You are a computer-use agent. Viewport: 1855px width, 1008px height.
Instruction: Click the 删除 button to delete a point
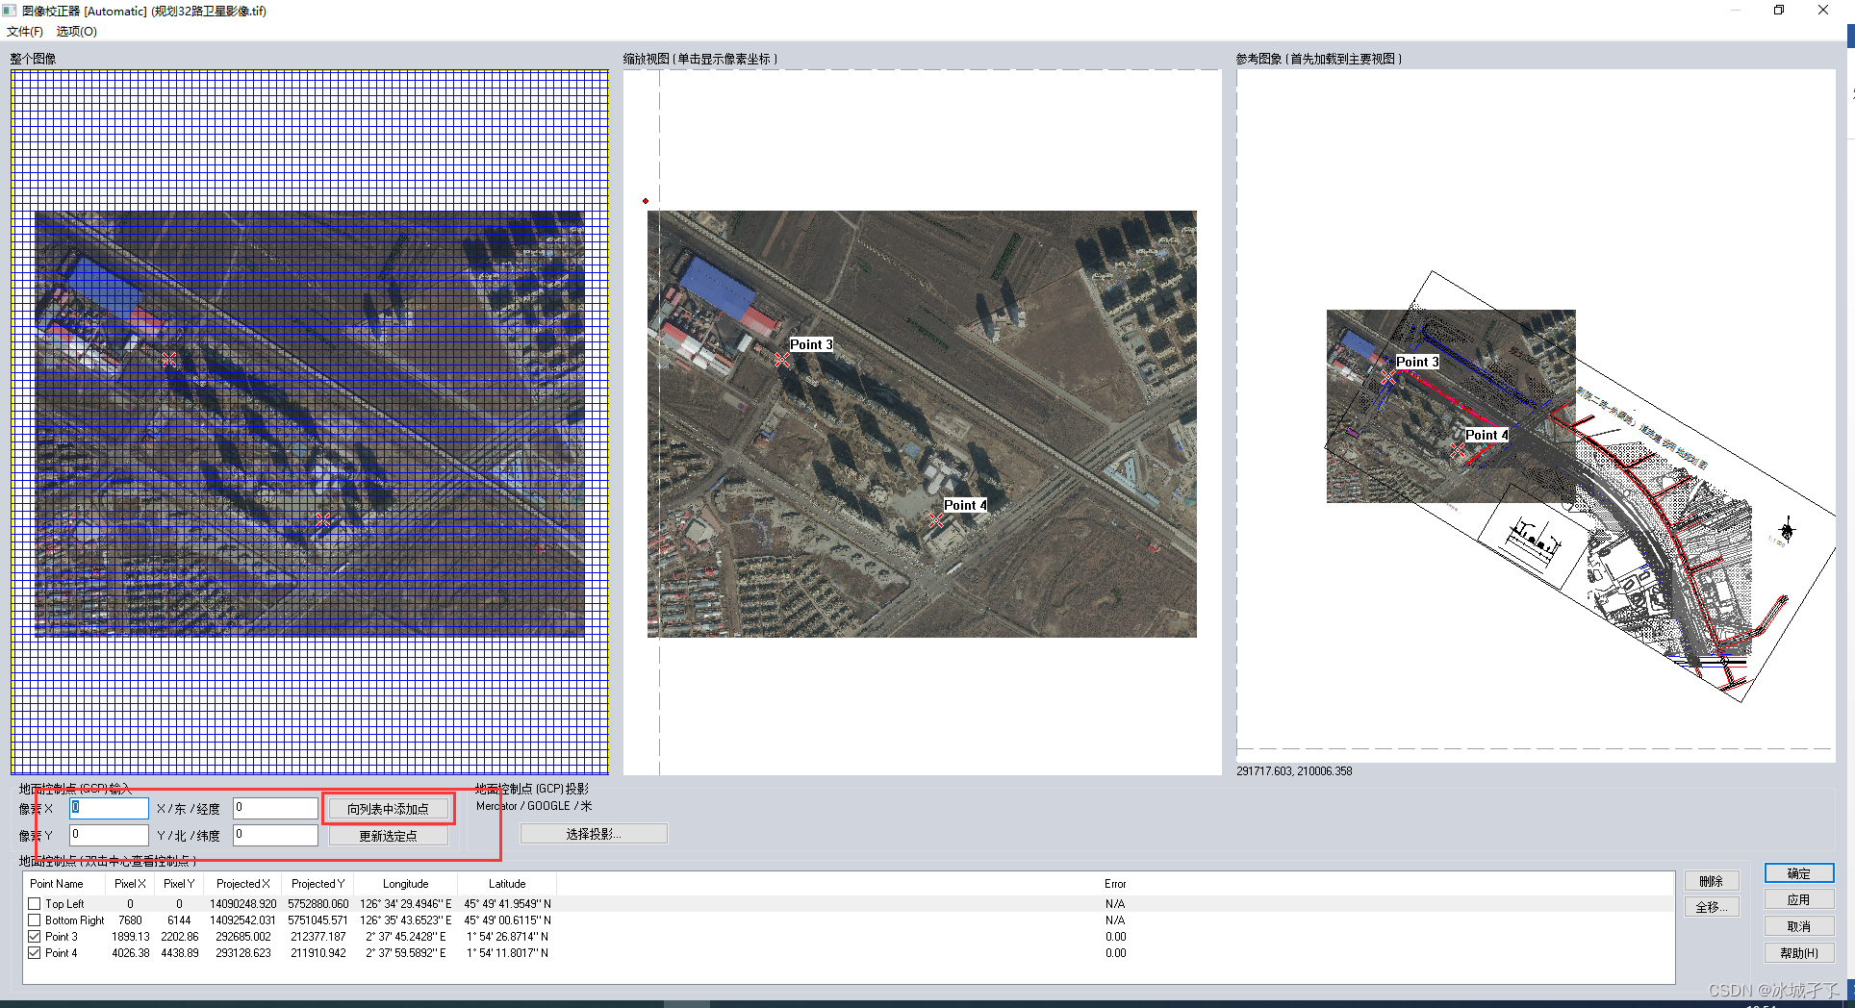tap(1712, 880)
